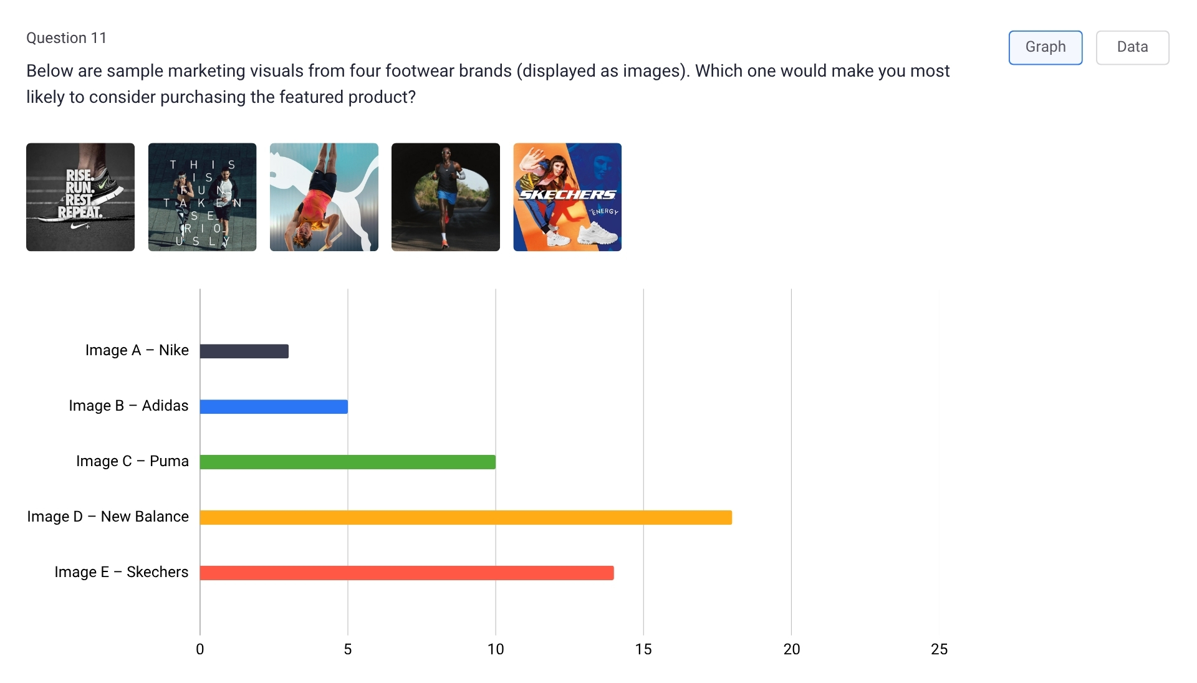Open the Nike marketing image thumbnail
This screenshot has width=1197, height=683.
[80, 197]
